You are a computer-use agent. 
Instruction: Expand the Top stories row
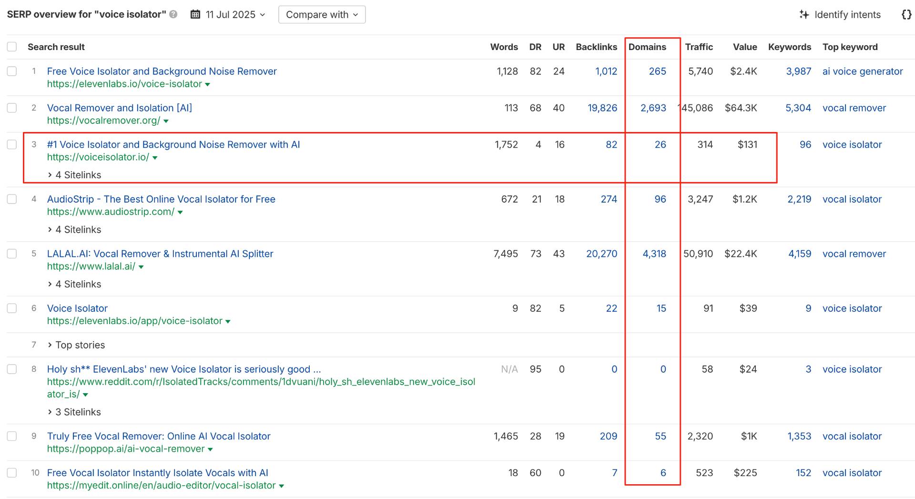click(x=76, y=345)
